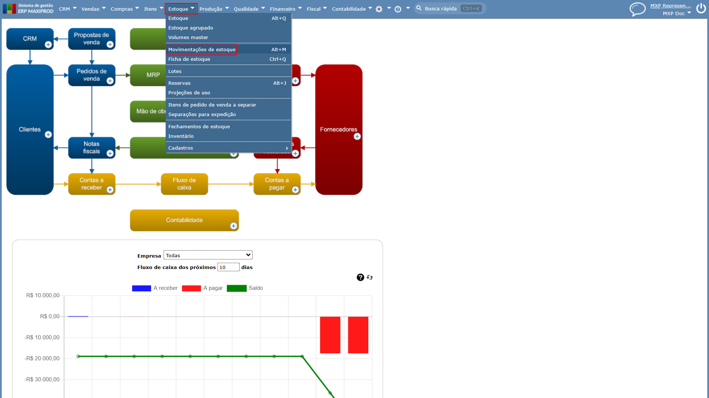Click the plus icon on Notas fiscais

pyautogui.click(x=110, y=154)
